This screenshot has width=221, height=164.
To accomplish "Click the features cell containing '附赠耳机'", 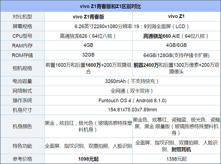I will 176,146.
